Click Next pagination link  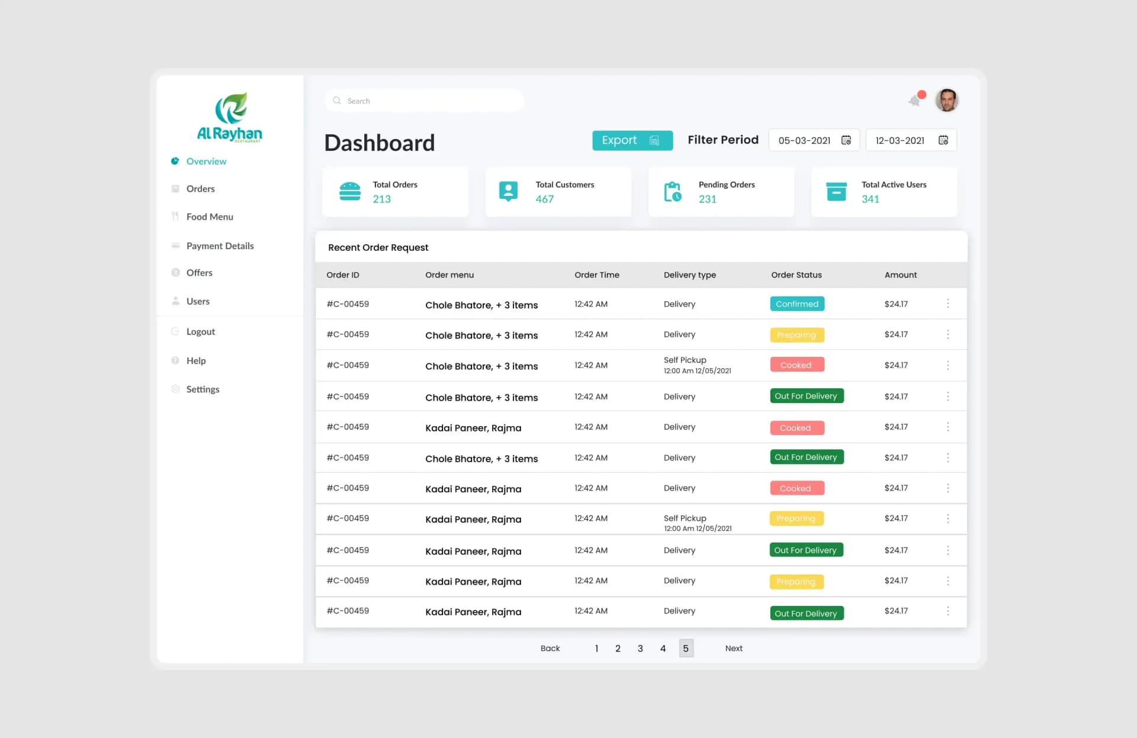733,649
